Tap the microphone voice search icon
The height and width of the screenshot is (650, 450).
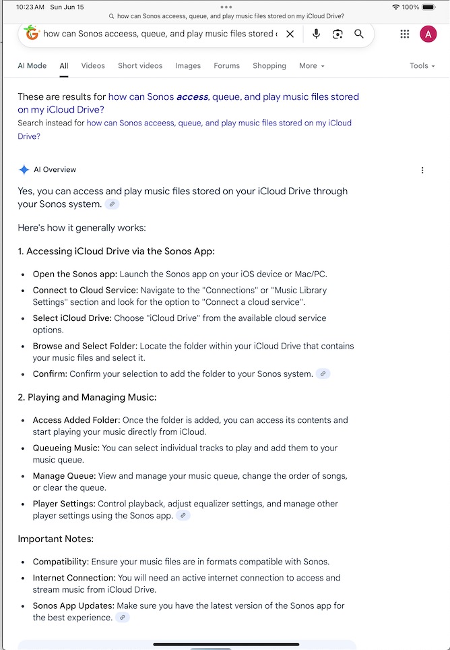pyautogui.click(x=316, y=34)
